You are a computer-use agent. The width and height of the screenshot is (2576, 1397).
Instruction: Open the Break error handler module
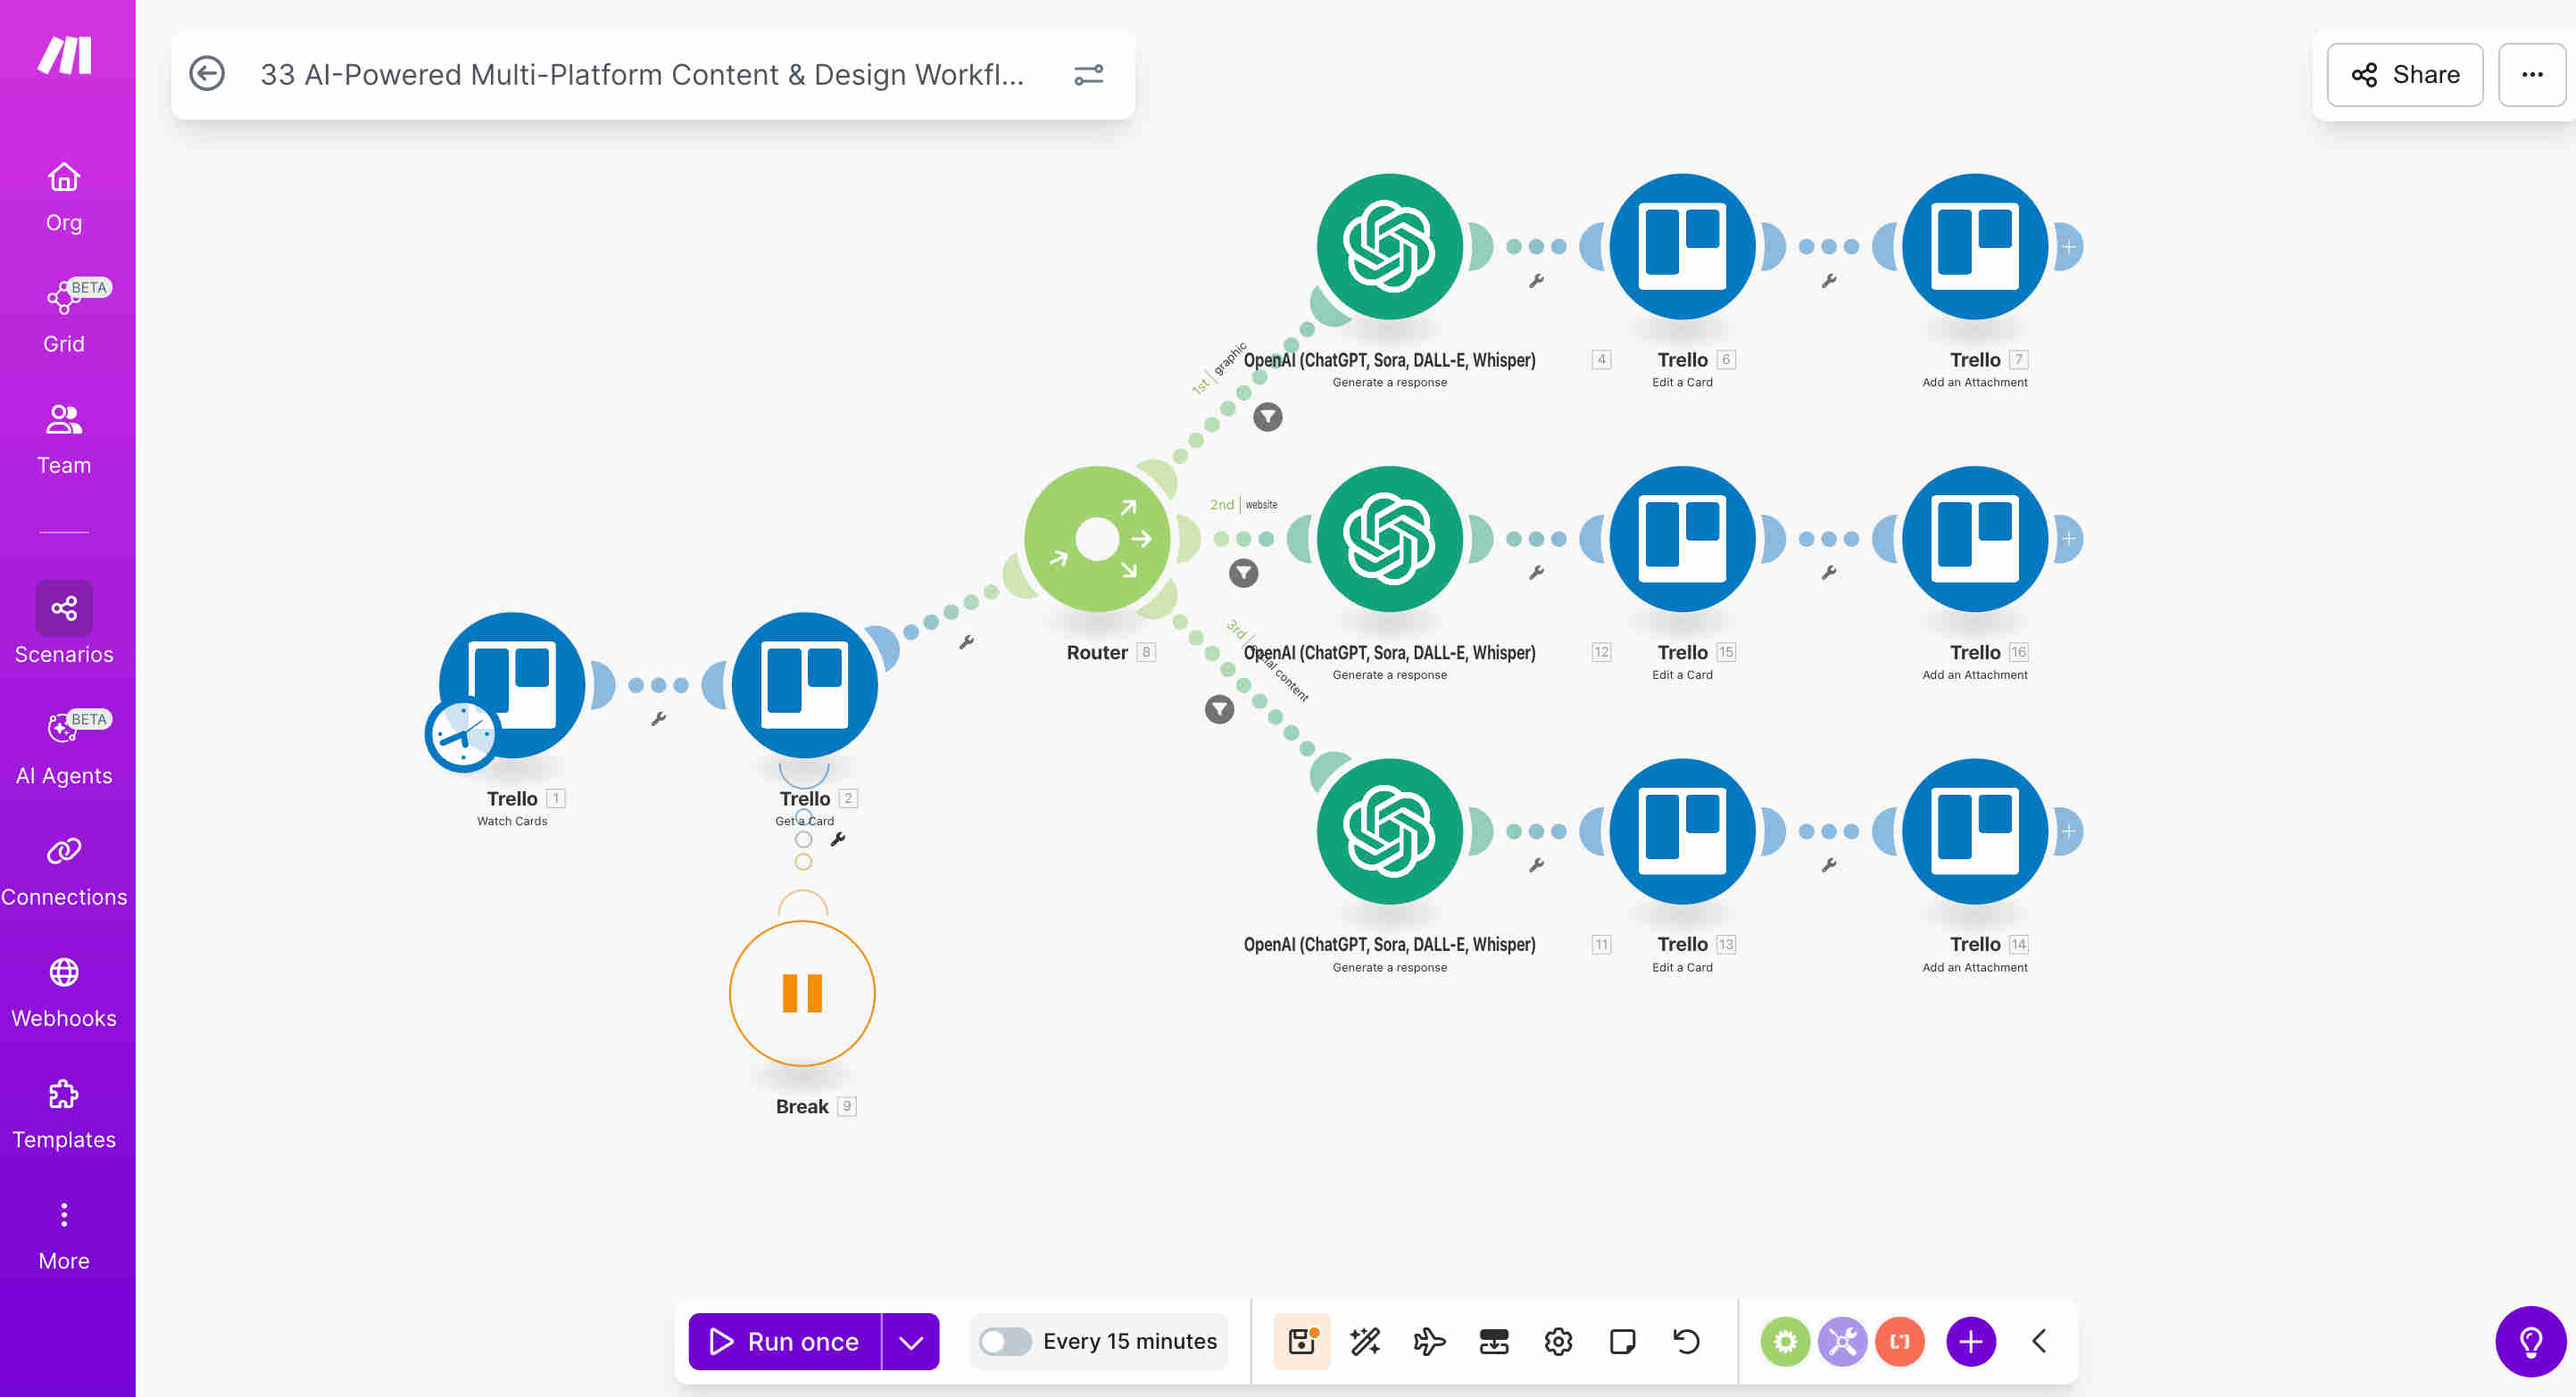802,992
